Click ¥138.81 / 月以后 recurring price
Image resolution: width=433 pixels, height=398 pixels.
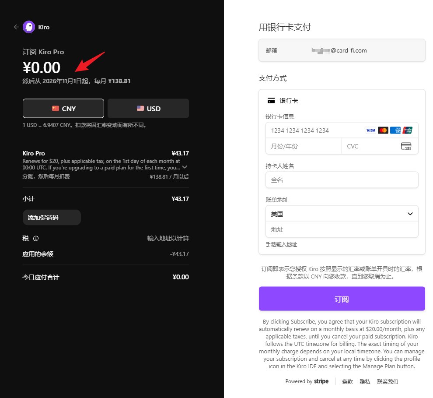point(169,176)
